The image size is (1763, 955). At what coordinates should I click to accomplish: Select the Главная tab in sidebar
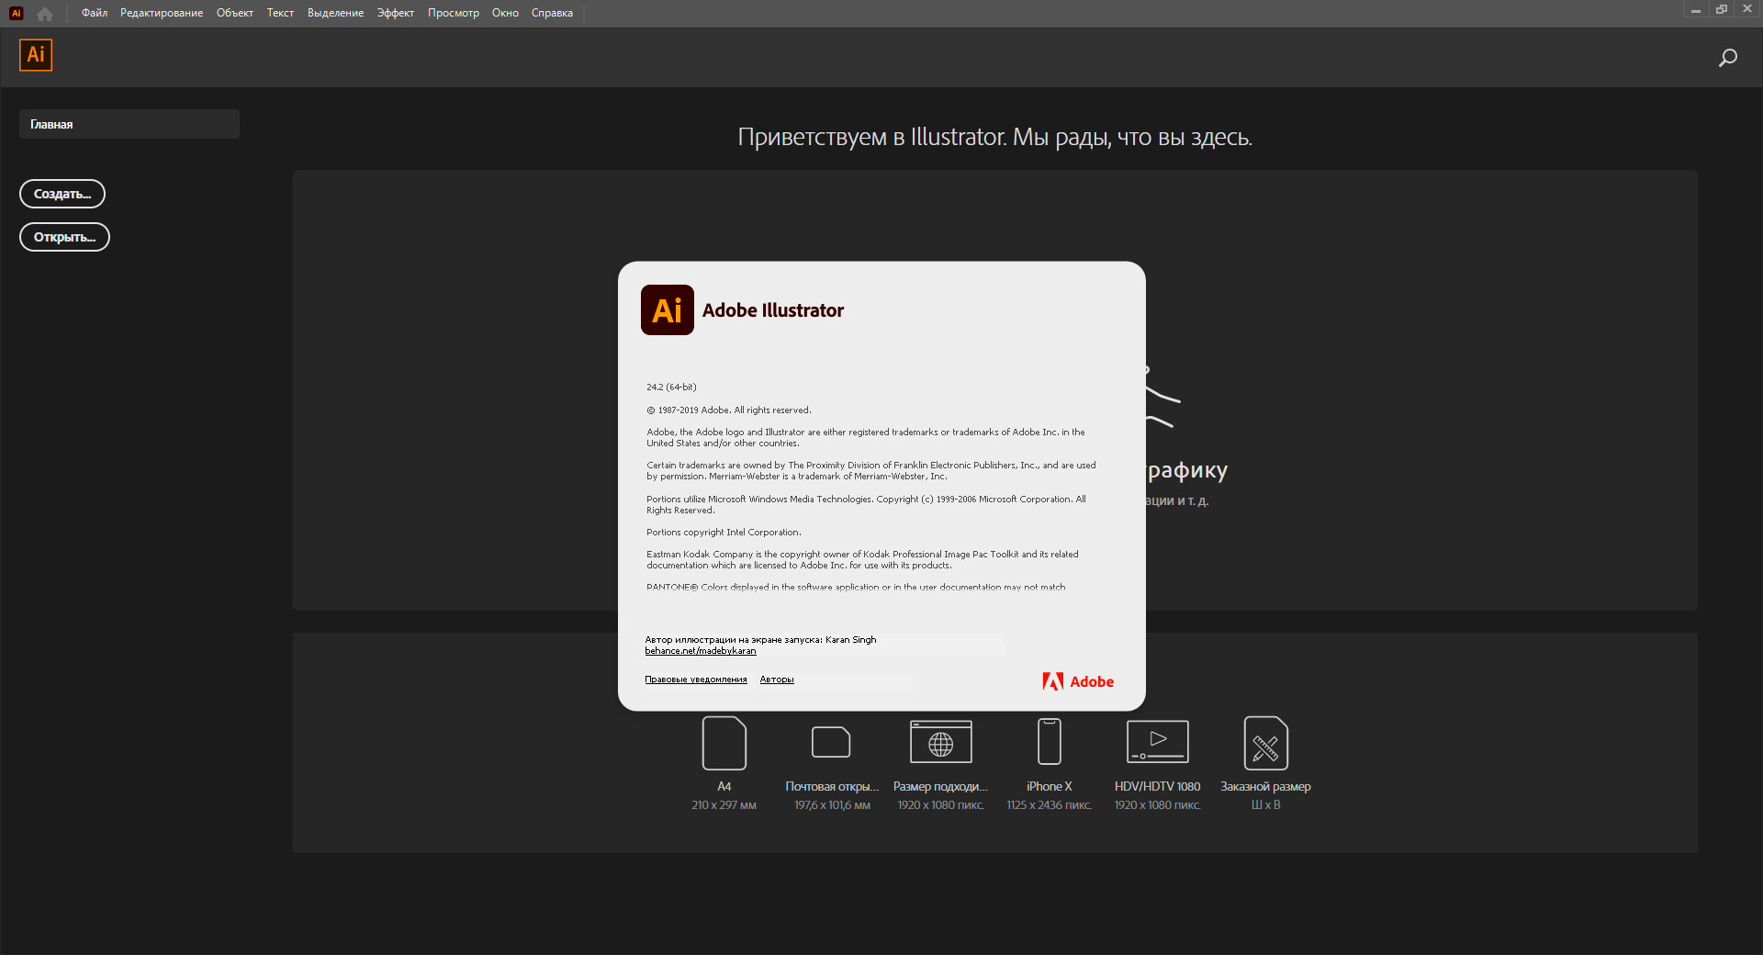pos(129,124)
